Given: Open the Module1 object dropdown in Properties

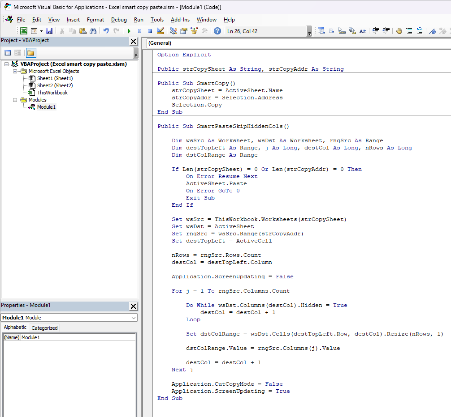Looking at the screenshot, I should tap(134, 318).
